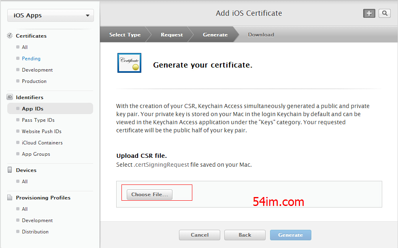
Task: Open All under Provisioning Profiles
Action: click(25, 209)
